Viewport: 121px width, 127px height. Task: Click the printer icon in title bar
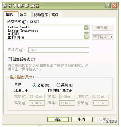tap(5, 6)
